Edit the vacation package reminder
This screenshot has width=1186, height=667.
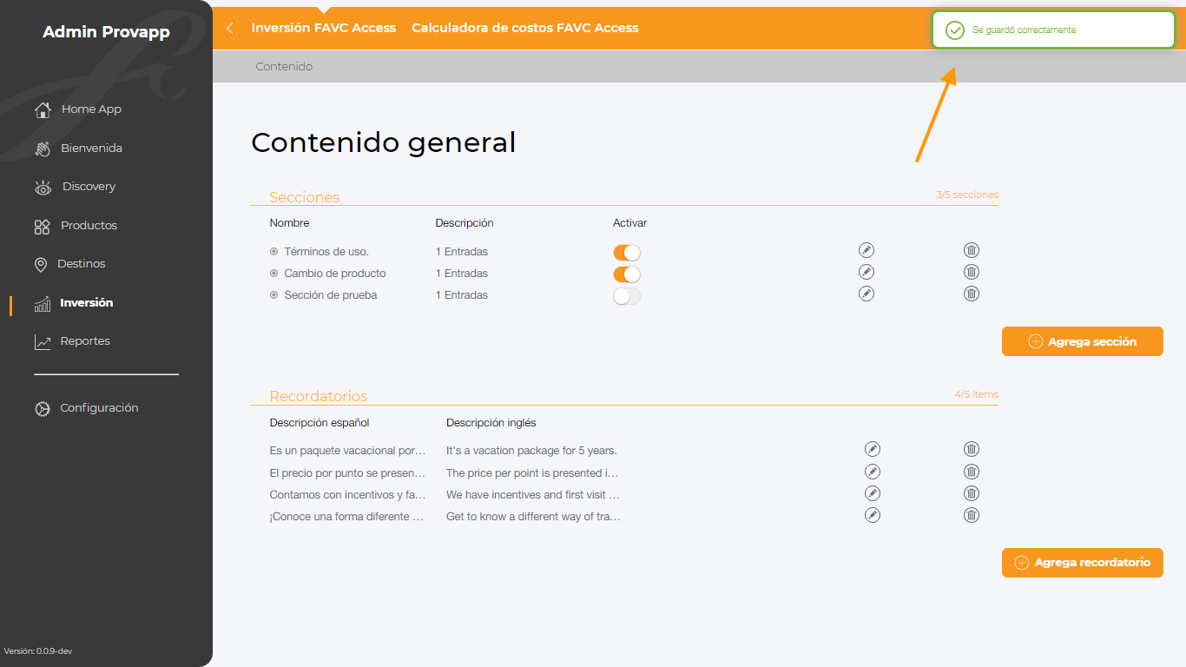point(873,449)
